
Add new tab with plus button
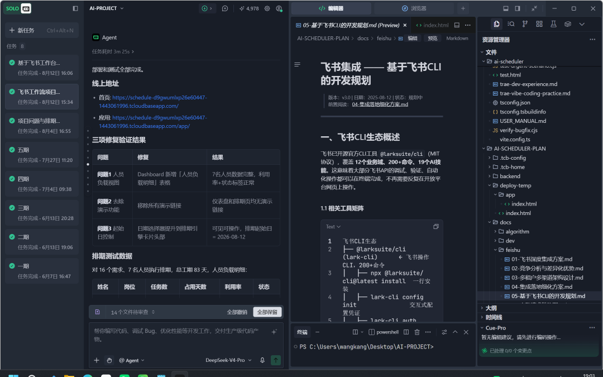pos(463,8)
